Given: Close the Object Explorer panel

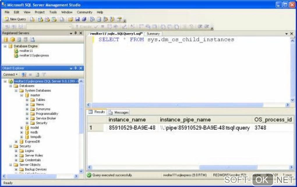Looking at the screenshot, I should pos(81,68).
